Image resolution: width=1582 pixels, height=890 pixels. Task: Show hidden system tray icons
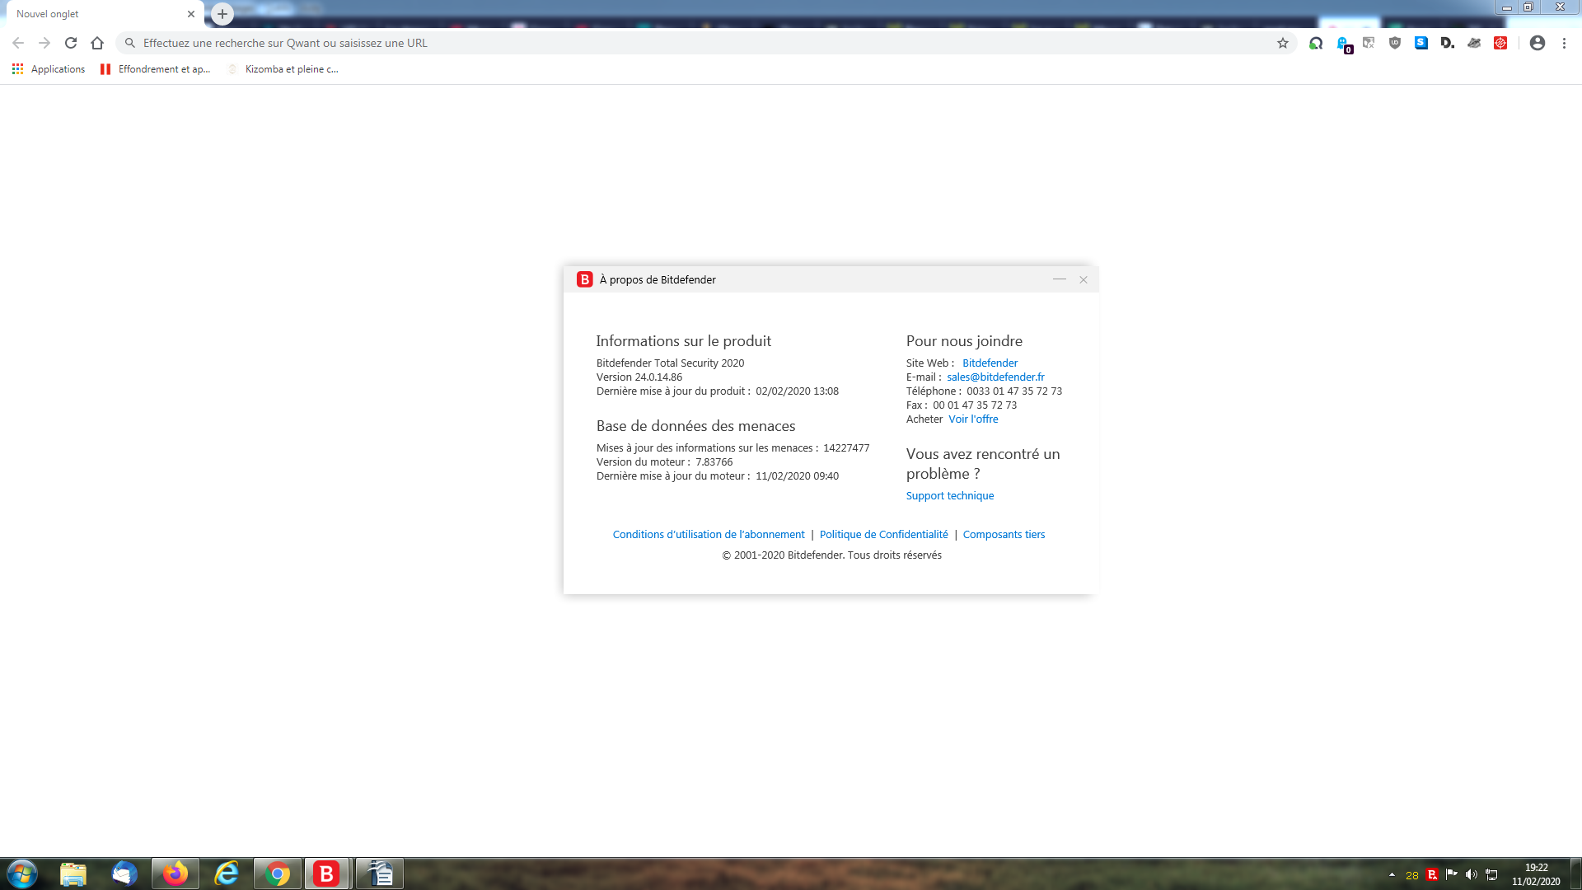(x=1392, y=874)
